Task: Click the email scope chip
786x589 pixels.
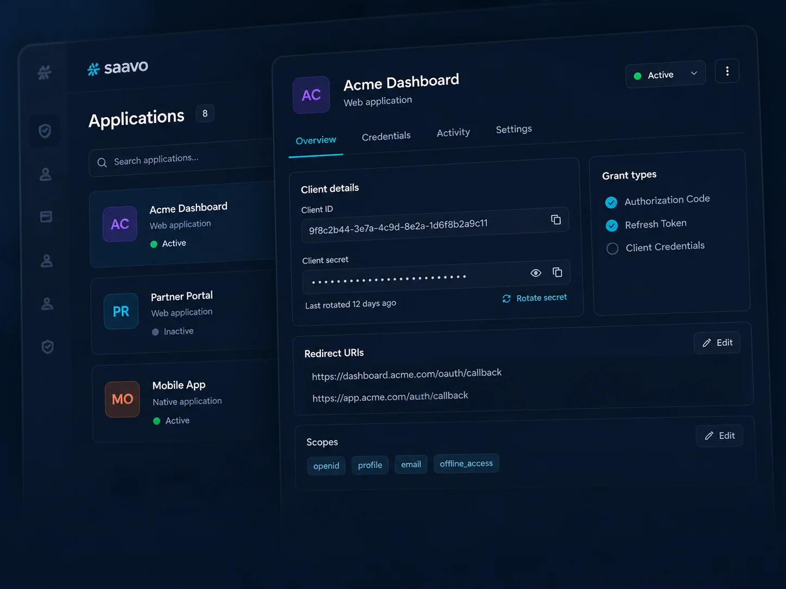Action: 411,464
